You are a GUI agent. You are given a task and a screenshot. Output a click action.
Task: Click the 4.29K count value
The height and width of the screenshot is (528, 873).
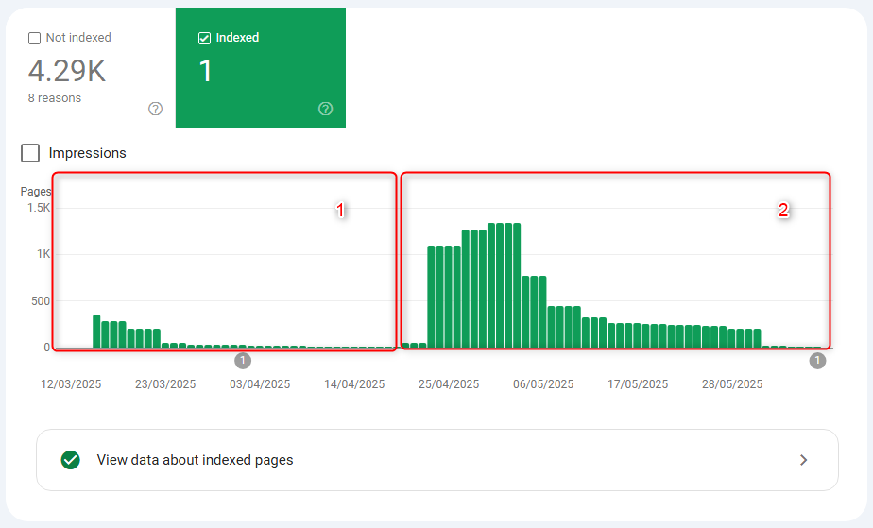[x=67, y=71]
